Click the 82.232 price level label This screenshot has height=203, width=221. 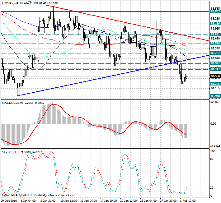[215, 53]
